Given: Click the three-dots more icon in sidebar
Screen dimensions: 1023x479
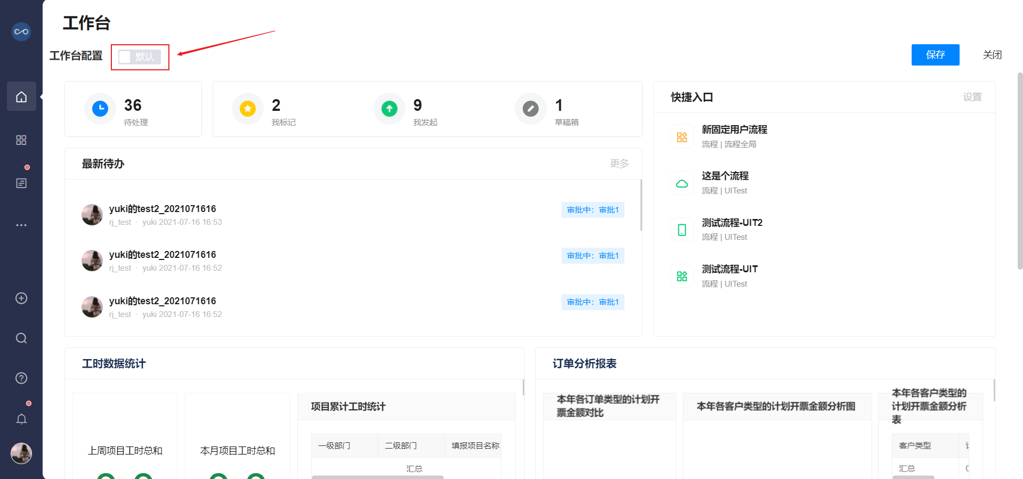Looking at the screenshot, I should pyautogui.click(x=21, y=225).
